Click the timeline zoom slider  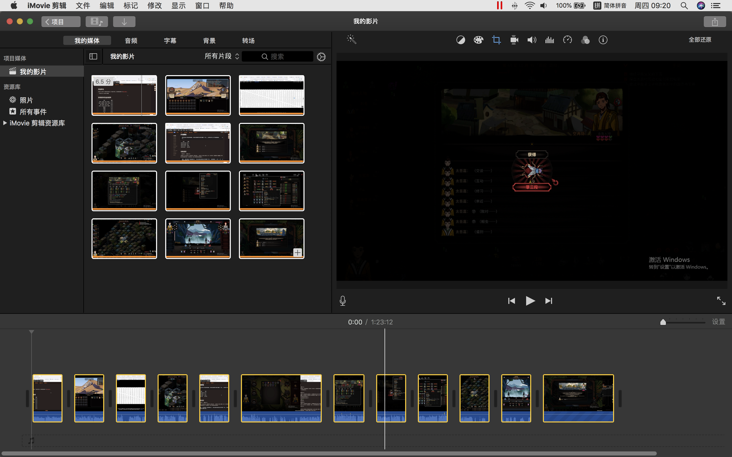pos(684,322)
